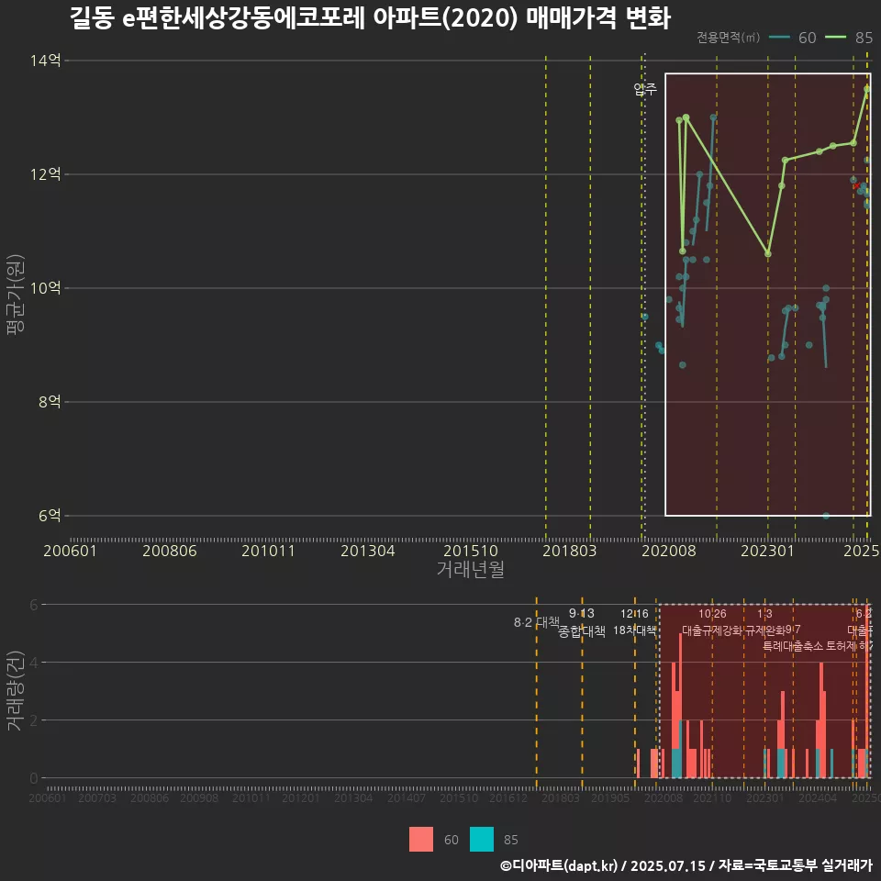Click the '4' gridline label in volume chart
Viewport: 881px width, 881px height.
coord(34,663)
